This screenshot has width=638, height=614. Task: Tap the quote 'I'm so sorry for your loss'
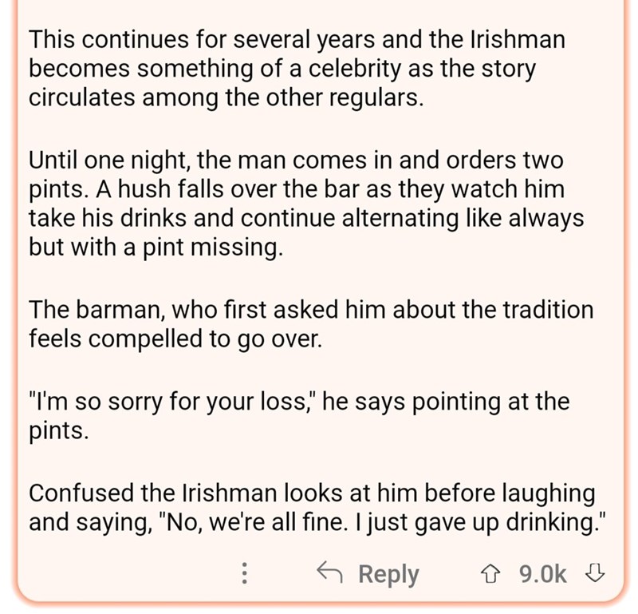(x=174, y=401)
